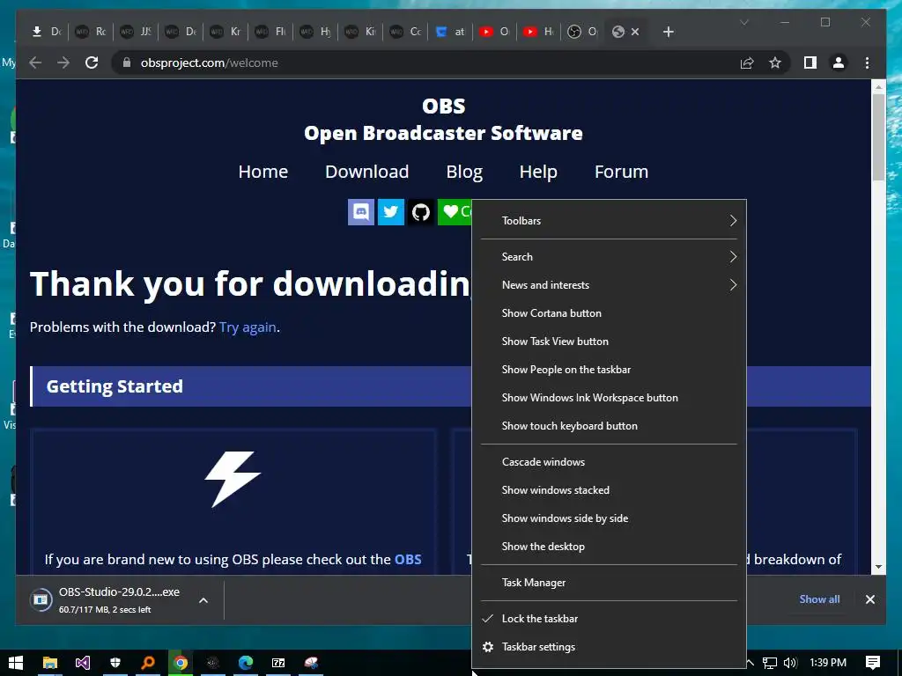Viewport: 902px width, 676px height.
Task: Open the Windows Start menu
Action: pyautogui.click(x=16, y=663)
